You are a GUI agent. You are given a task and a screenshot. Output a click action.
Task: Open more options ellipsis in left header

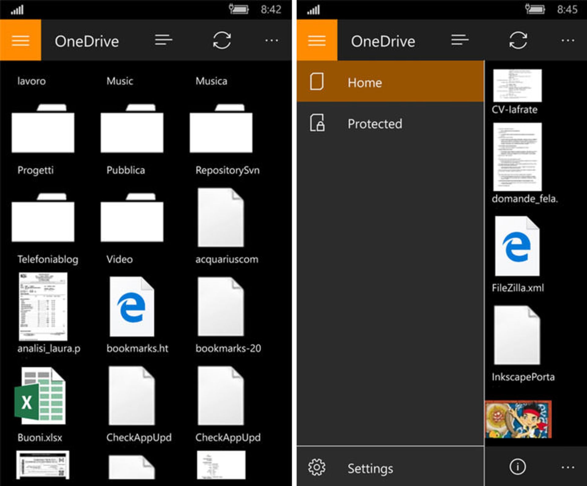[271, 40]
